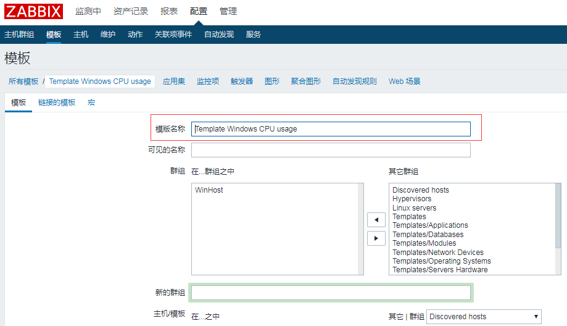This screenshot has width=567, height=326.
Task: Switch to the 宏 tab
Action: 91,102
